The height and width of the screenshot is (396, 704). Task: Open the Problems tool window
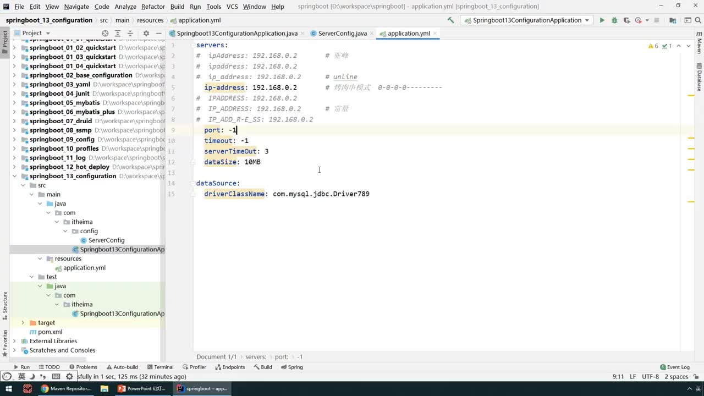pos(83,367)
